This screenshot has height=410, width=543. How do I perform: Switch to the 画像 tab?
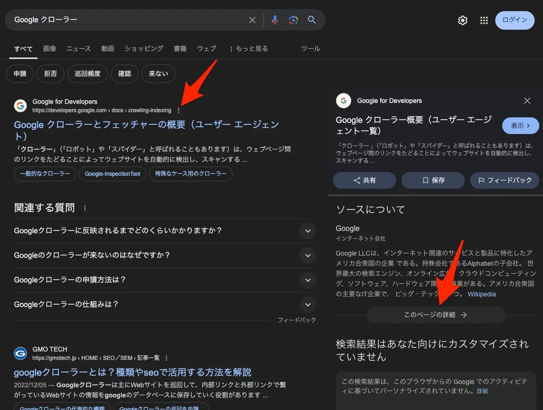(x=50, y=49)
